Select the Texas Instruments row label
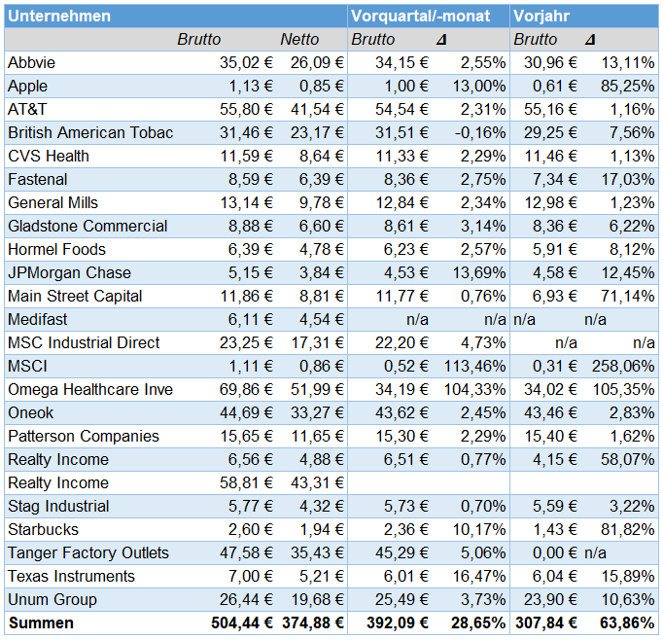This screenshot has width=663, height=640. click(71, 576)
